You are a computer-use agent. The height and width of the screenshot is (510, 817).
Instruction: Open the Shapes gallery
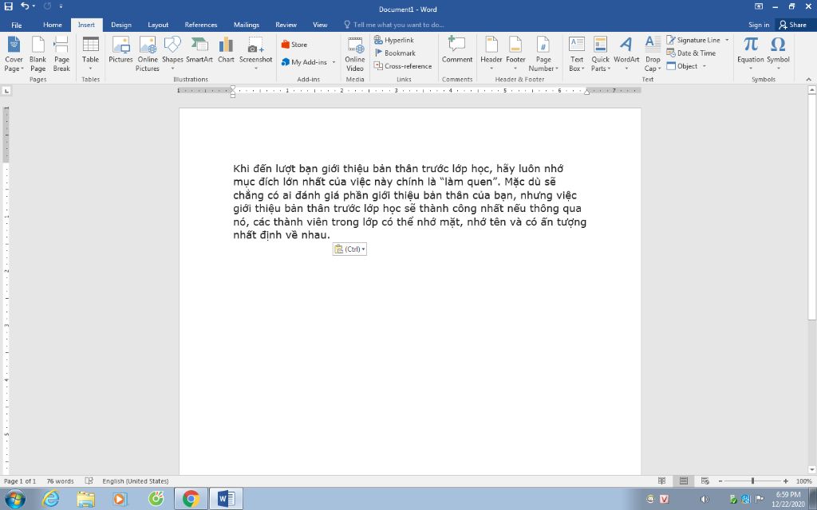coord(172,54)
